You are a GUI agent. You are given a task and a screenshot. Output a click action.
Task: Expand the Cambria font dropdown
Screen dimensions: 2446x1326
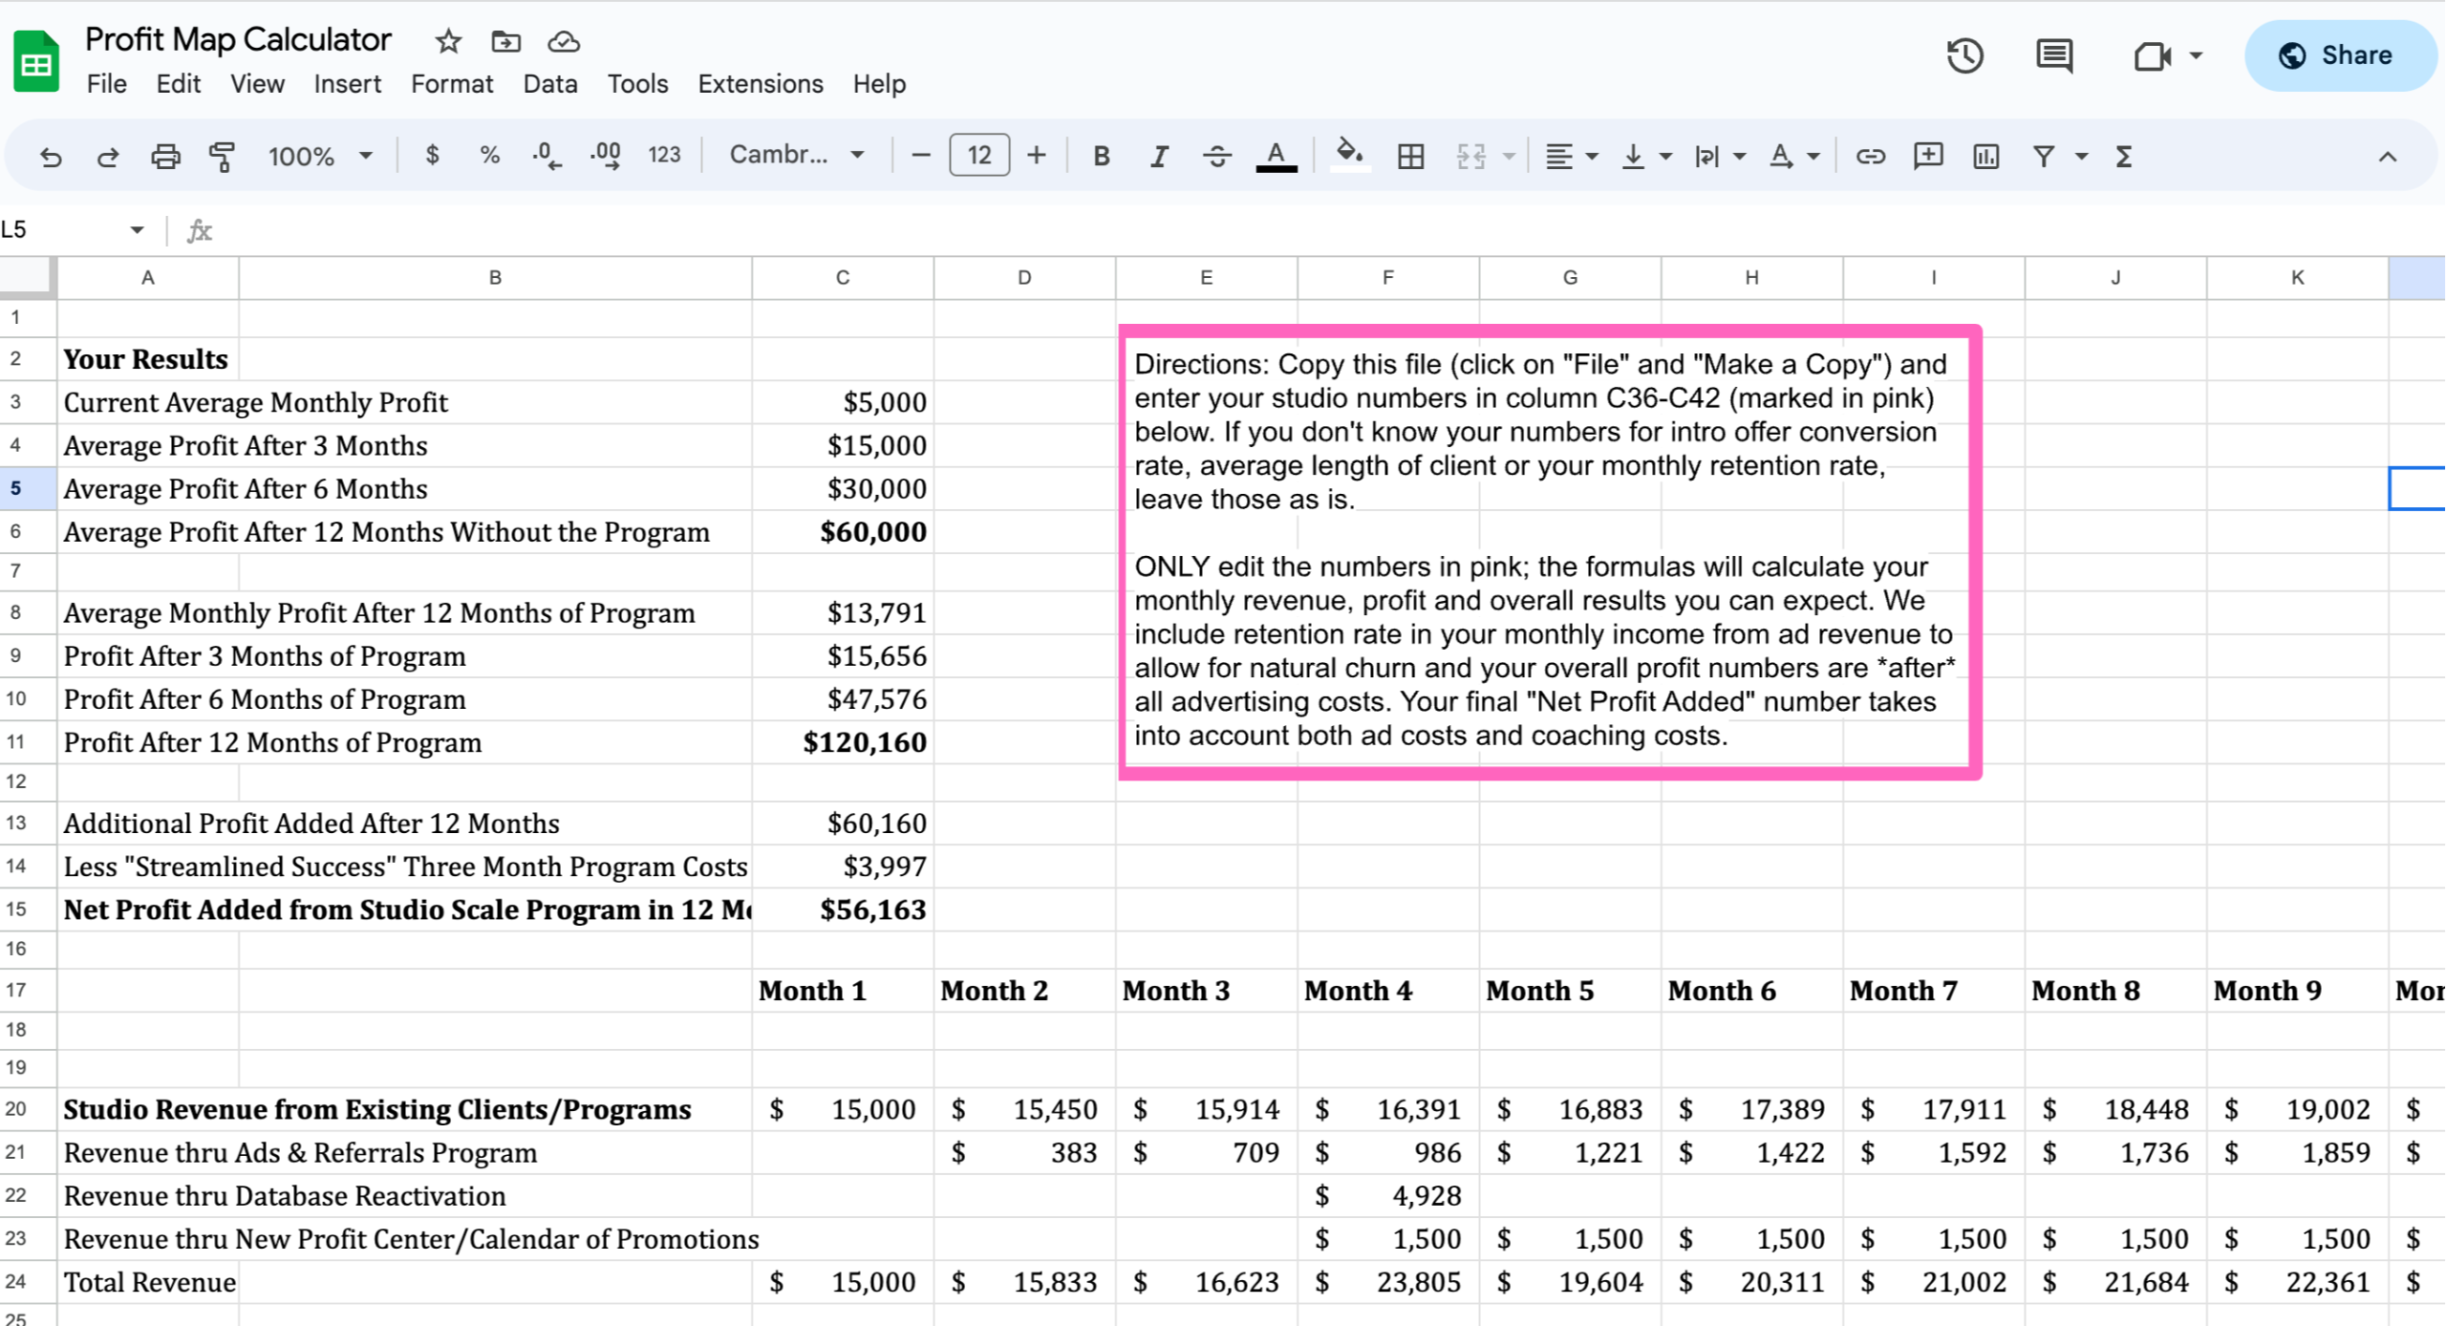pyautogui.click(x=796, y=155)
